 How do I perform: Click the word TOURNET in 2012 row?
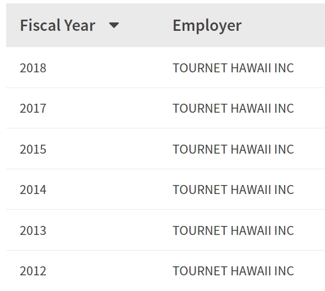pyautogui.click(x=200, y=271)
